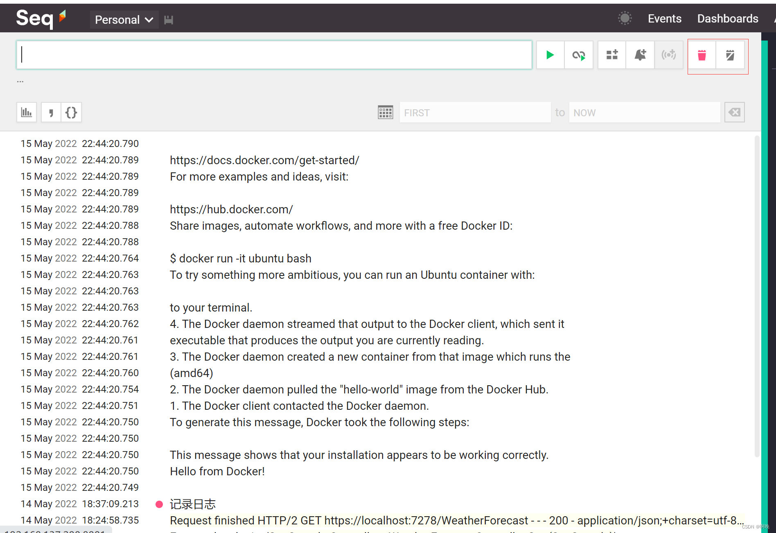The height and width of the screenshot is (533, 776).
Task: Click the timestamp 22:44:20.749
Action: tap(110, 488)
